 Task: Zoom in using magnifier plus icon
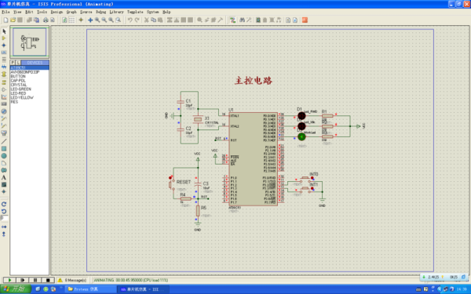click(x=97, y=20)
